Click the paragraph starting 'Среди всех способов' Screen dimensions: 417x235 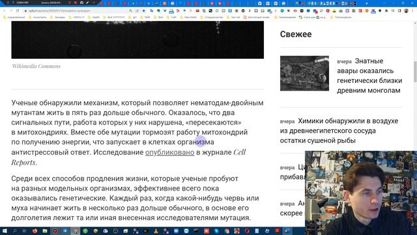[x=136, y=198]
